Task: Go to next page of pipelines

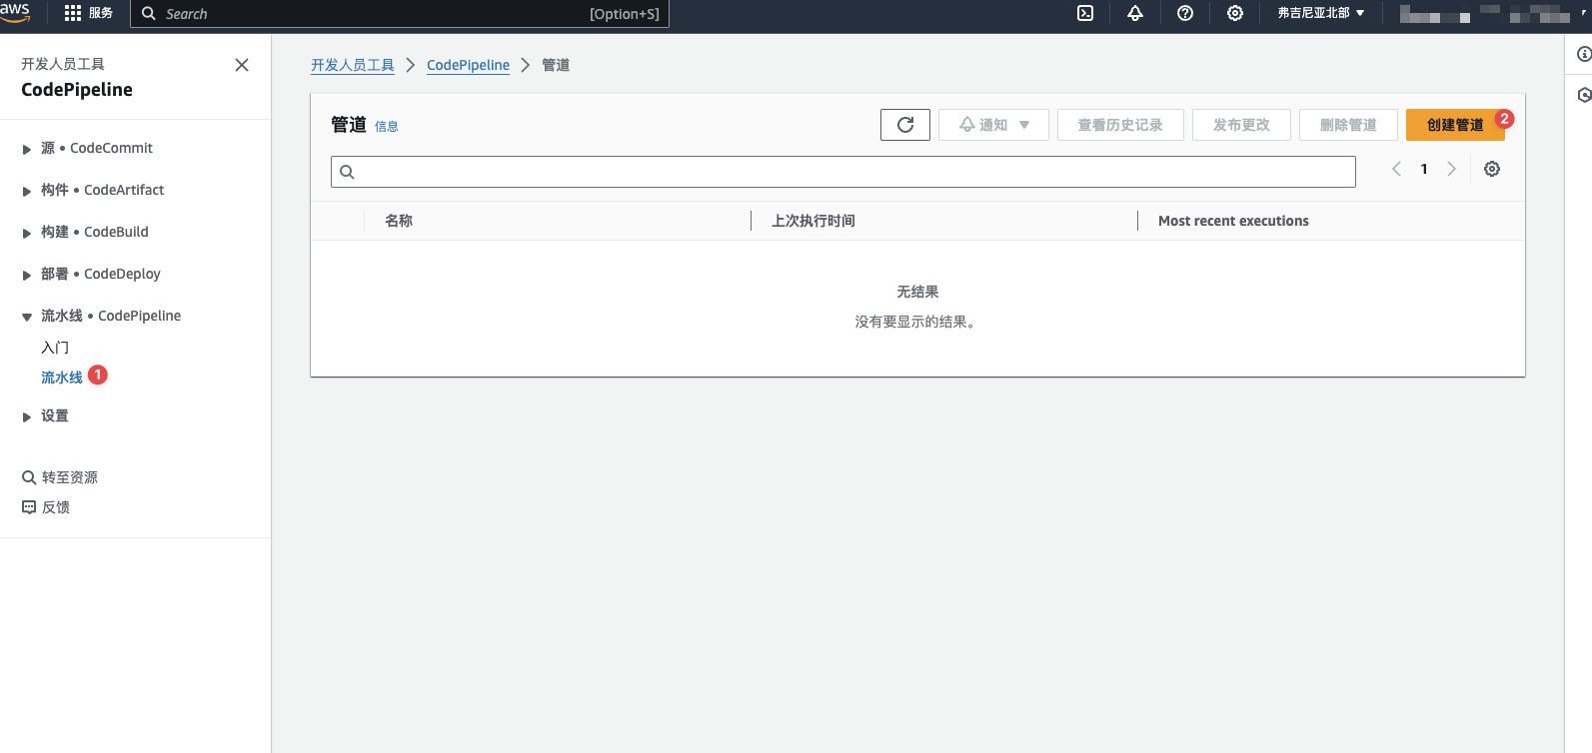Action: pos(1452,169)
